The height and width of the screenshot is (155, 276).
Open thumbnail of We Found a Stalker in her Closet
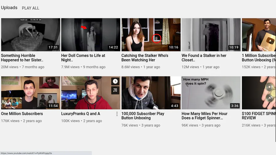[211, 35]
